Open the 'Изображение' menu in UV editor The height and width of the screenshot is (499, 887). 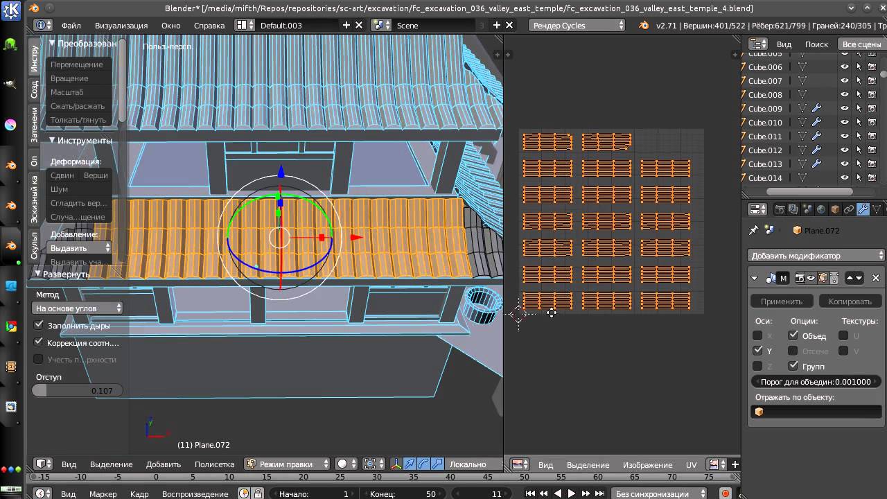(x=647, y=464)
